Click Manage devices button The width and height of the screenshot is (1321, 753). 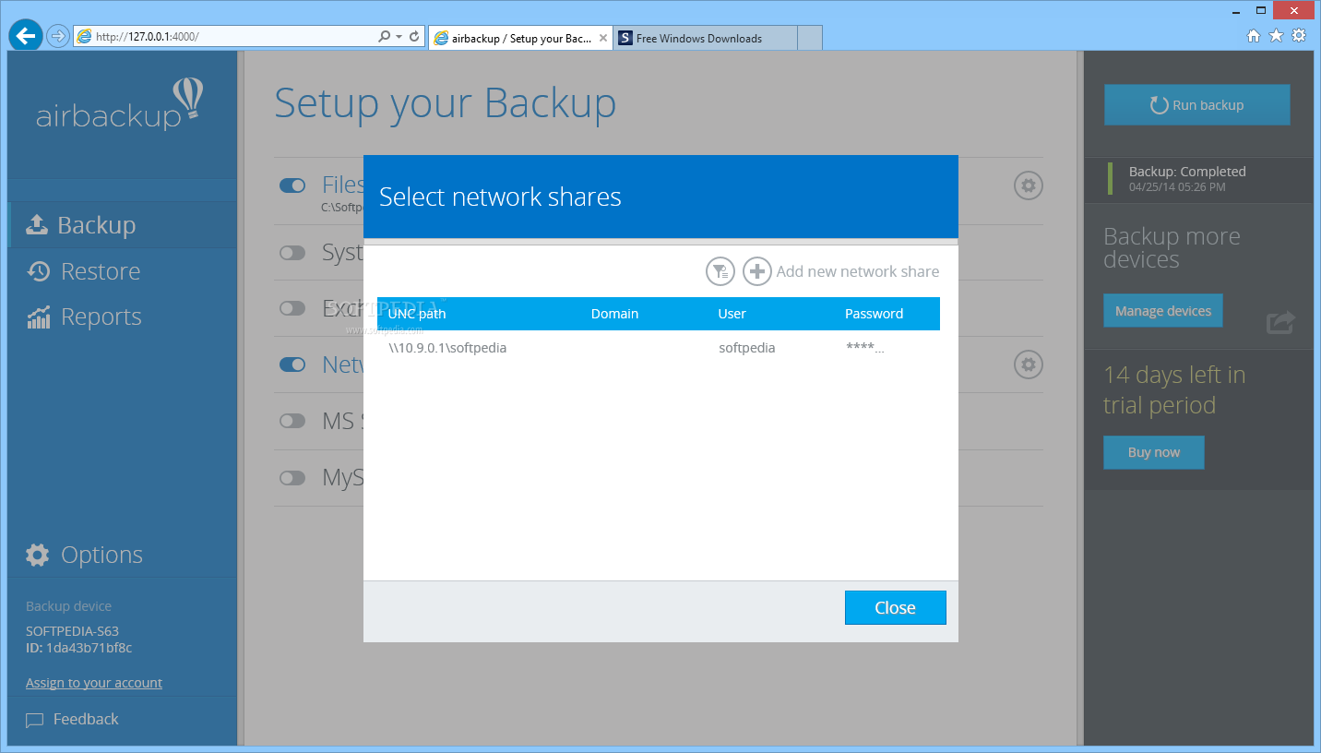click(x=1162, y=311)
